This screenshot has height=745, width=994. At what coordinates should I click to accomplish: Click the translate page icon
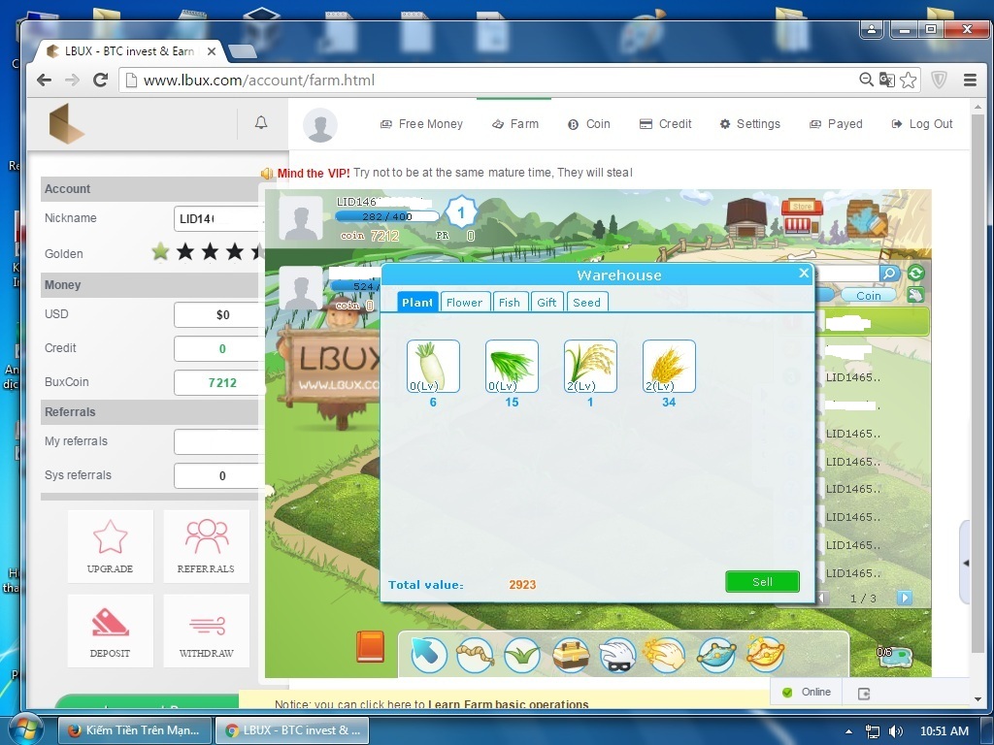pyautogui.click(x=887, y=80)
